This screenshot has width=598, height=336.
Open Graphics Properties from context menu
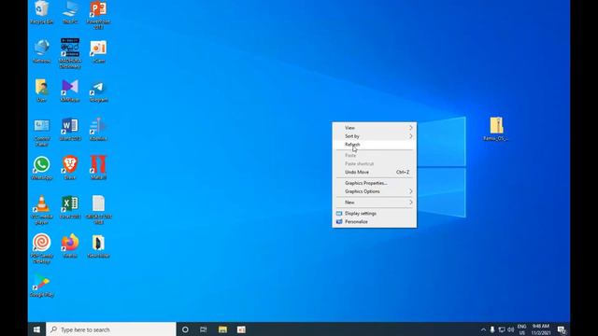374,183
